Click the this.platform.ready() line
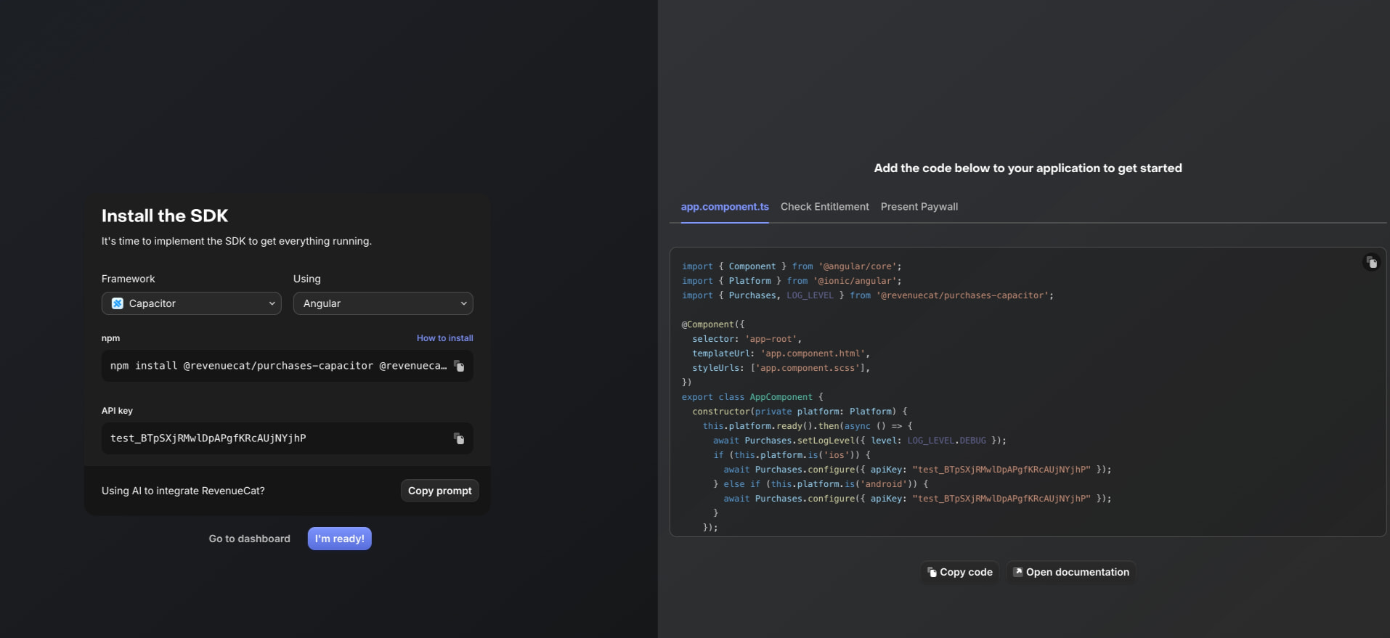This screenshot has height=638, width=1390. coord(808,426)
